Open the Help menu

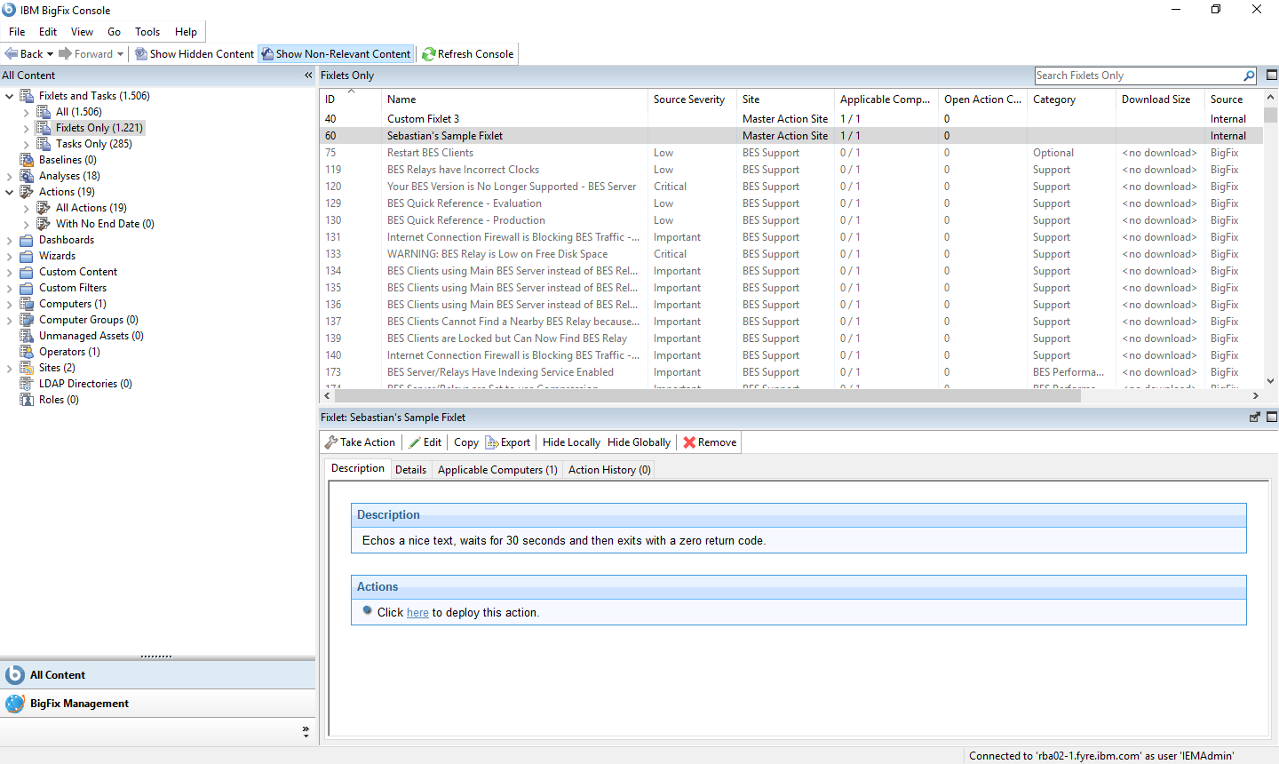coord(186,32)
